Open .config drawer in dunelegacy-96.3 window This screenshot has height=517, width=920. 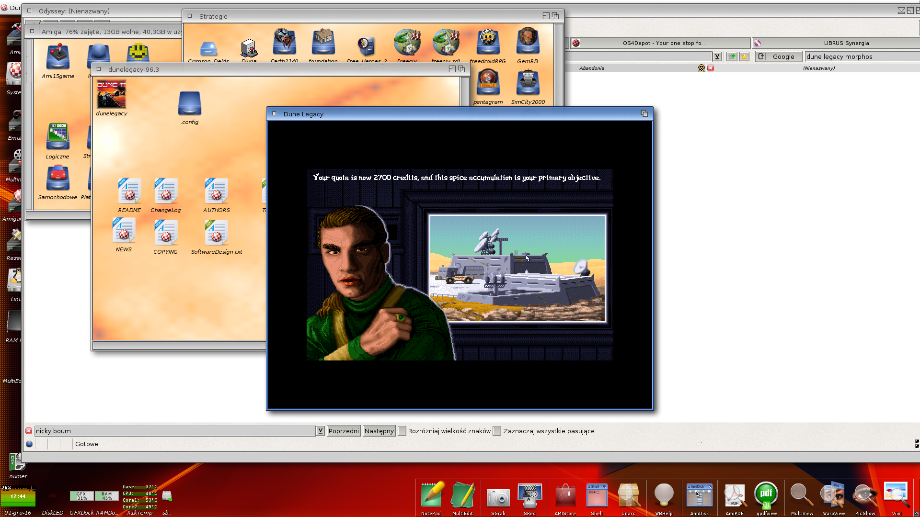coord(190,103)
